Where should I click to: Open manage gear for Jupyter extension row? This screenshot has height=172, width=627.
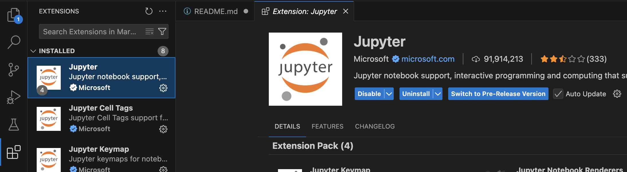163,88
